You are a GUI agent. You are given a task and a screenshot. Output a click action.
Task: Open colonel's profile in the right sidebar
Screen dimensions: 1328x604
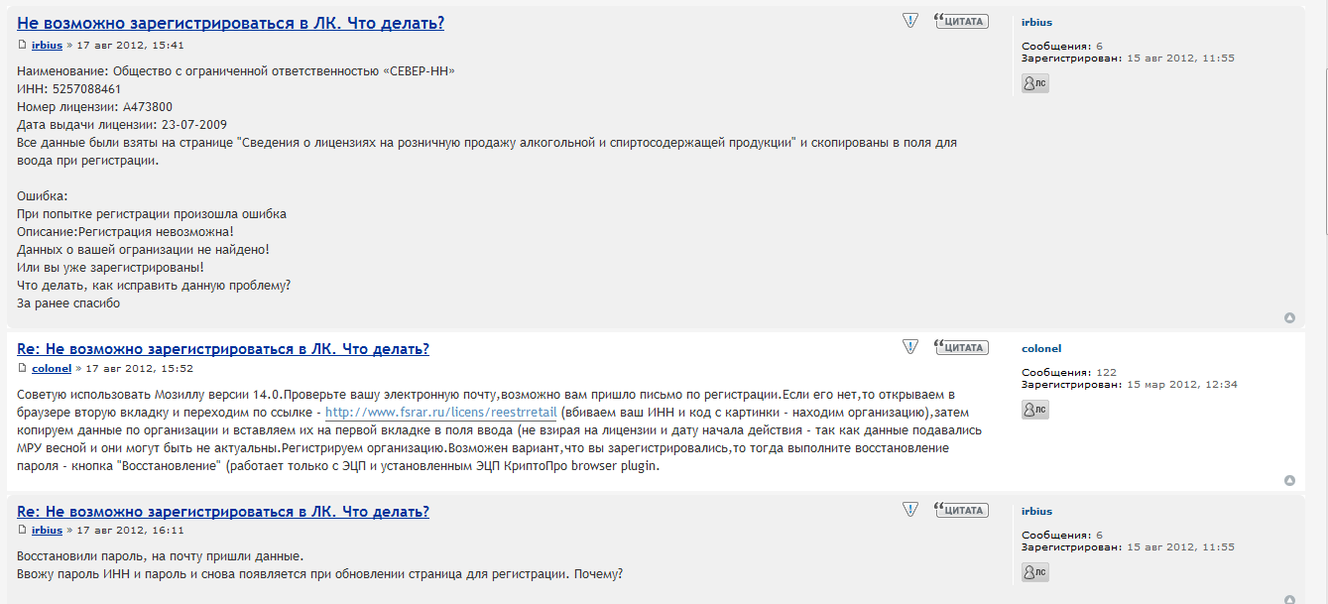coord(1041,349)
